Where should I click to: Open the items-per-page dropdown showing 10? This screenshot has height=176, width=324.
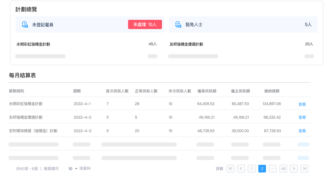tap(73, 169)
